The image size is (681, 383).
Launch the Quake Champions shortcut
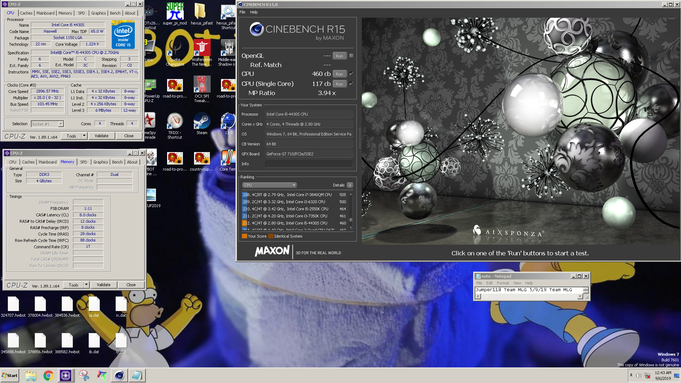175,52
